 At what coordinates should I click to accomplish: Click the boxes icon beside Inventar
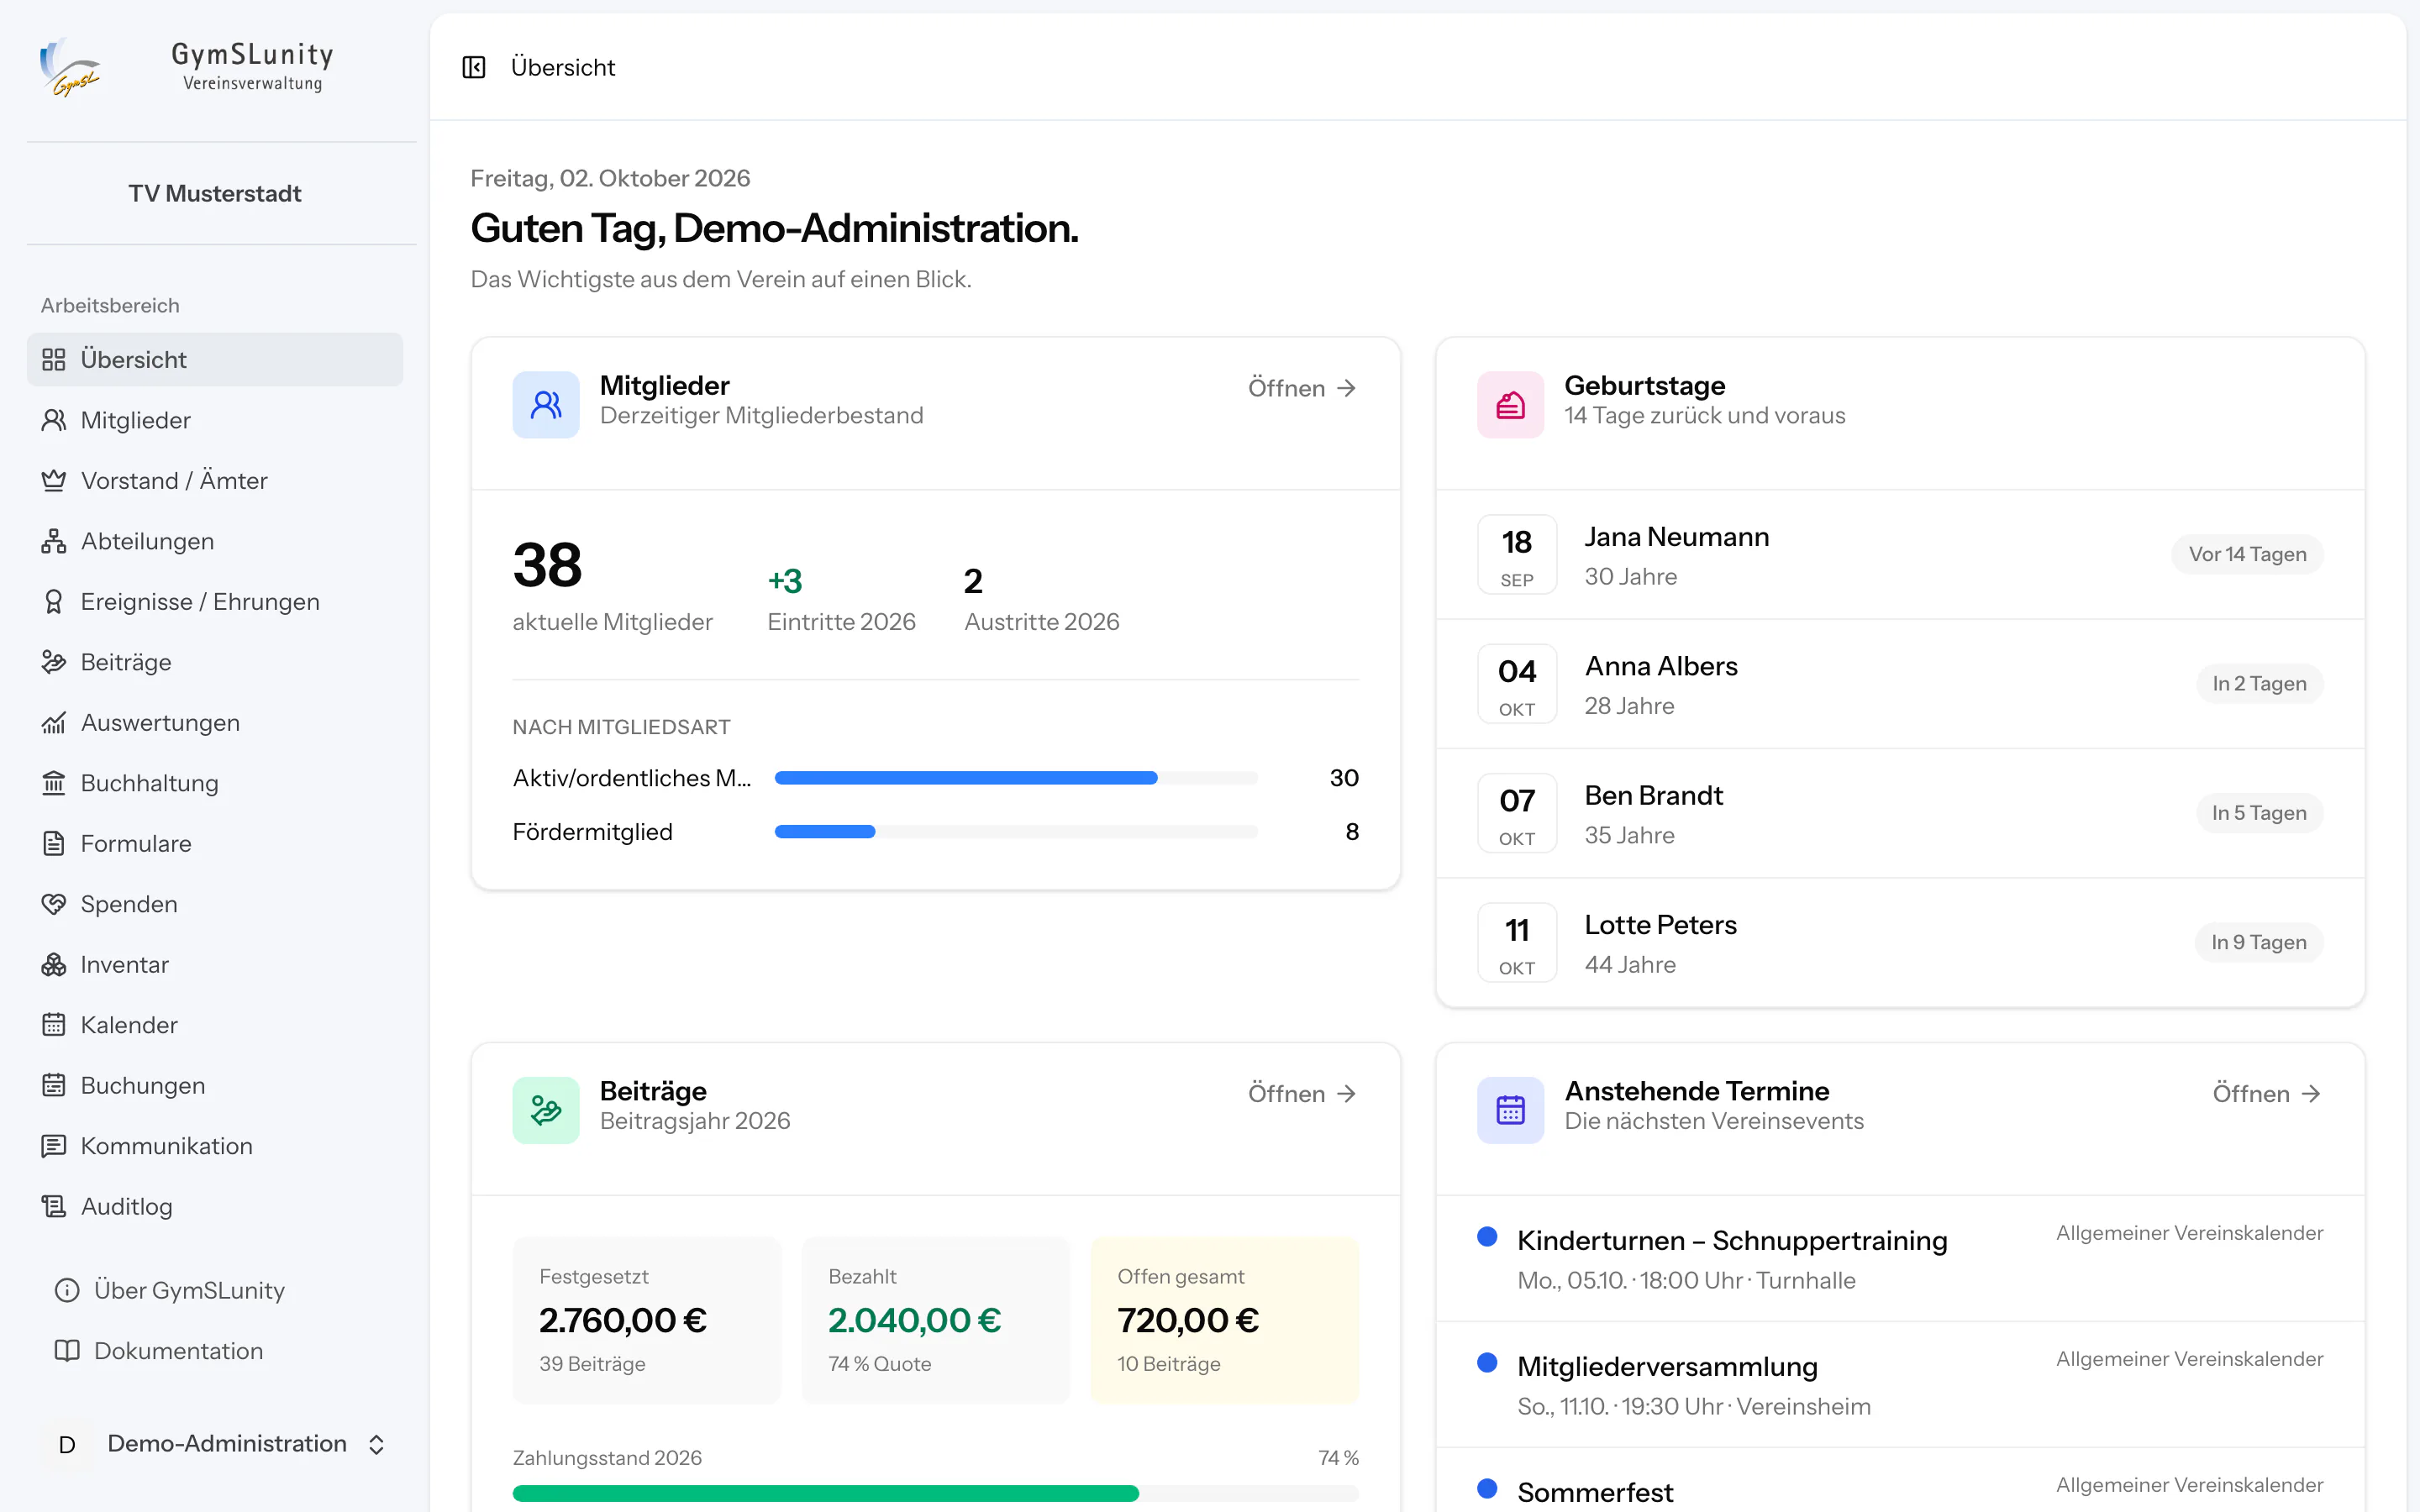[x=54, y=965]
